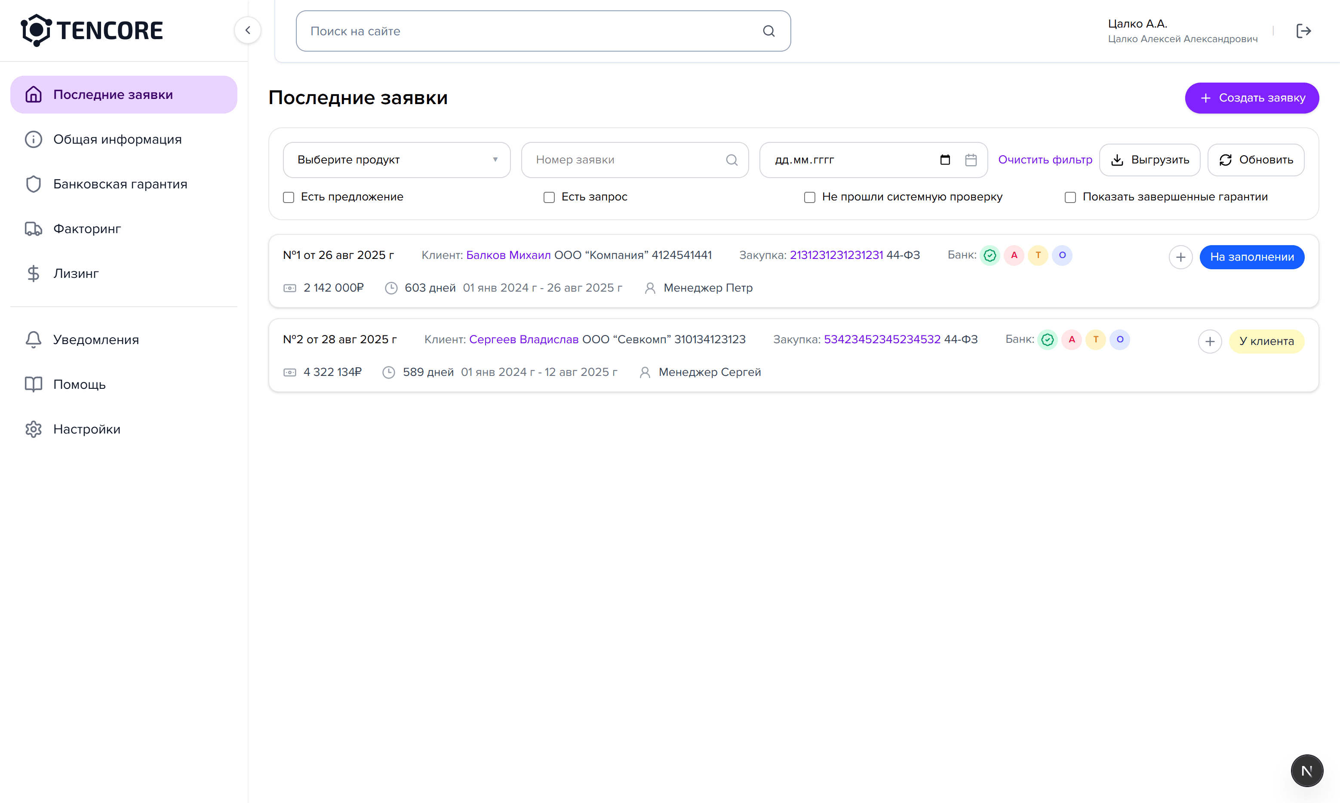Viewport: 1340px width, 803px height.
Task: Enable 'Есть предложение' checkbox
Action: (289, 197)
